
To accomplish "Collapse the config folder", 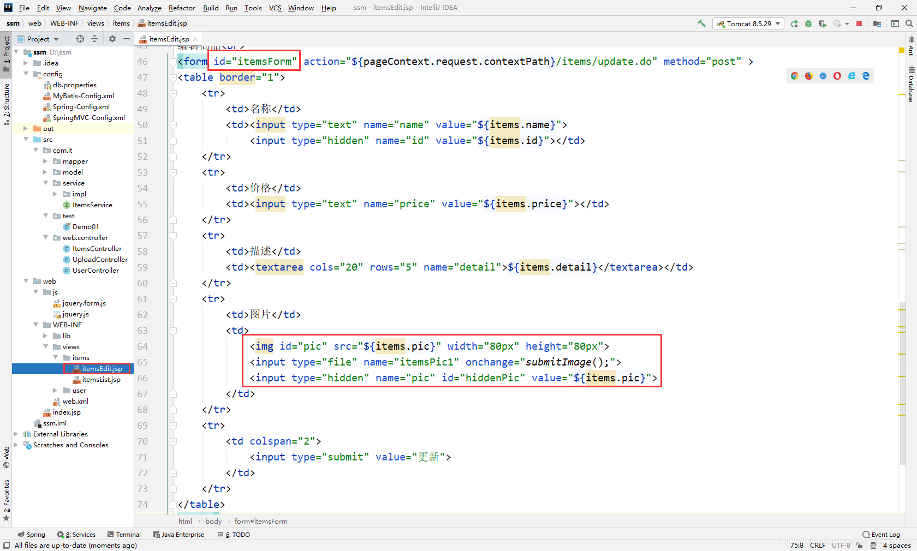I will tap(26, 74).
